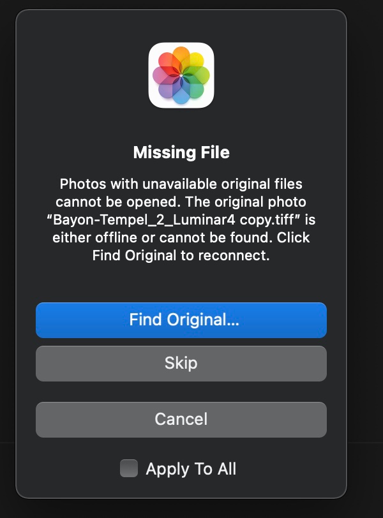383x518 pixels.
Task: Click the dark area left of the dialog
Action: [x=7, y=255]
